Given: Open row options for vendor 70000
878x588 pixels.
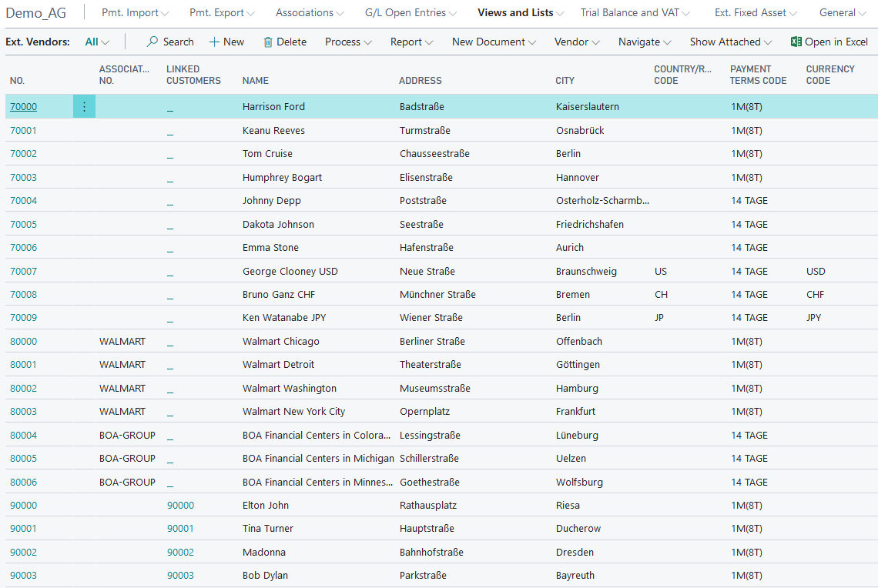Looking at the screenshot, I should pos(84,107).
